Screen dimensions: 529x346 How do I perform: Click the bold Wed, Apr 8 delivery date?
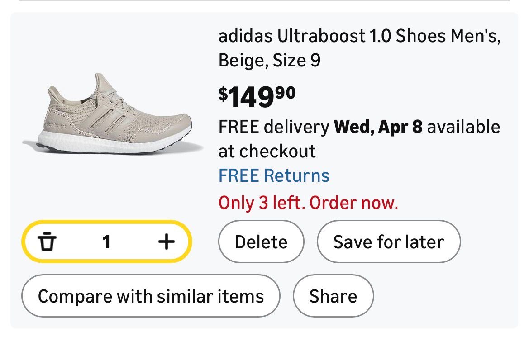pos(378,127)
